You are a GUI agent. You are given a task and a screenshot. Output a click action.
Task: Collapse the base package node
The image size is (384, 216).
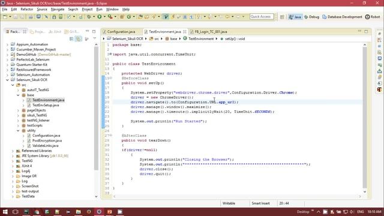click(x=18, y=95)
